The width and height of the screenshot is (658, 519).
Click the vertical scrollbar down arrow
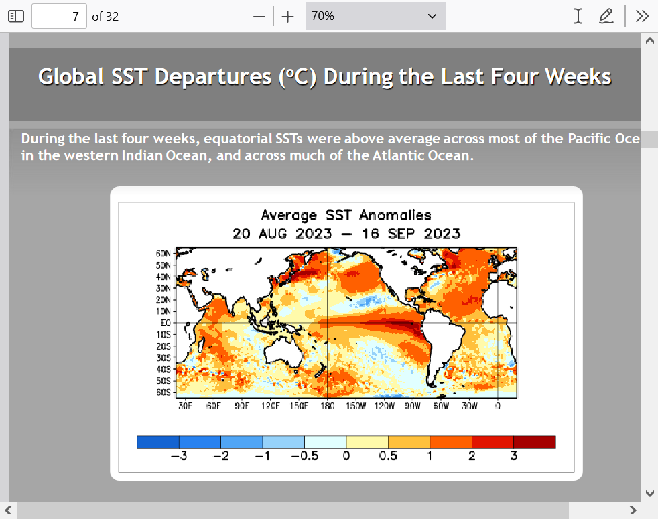[649, 494]
